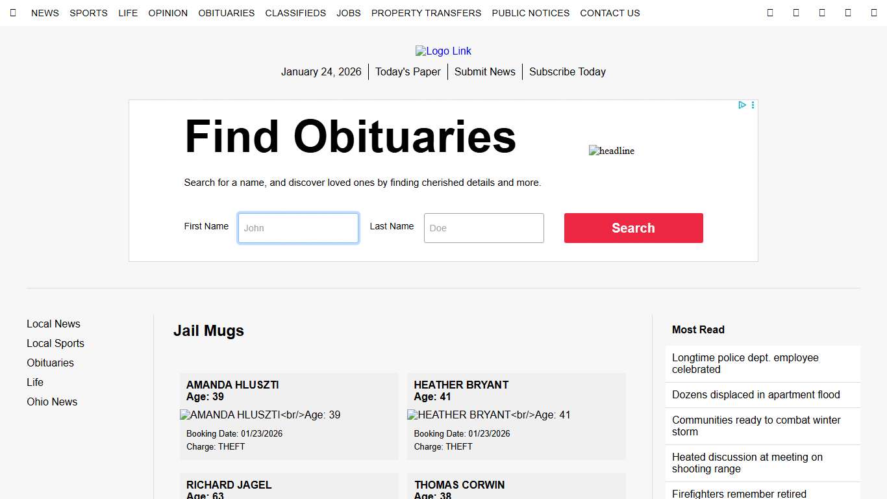Viewport: 887px width, 499px height.
Task: Open the AdChoices triangle icon
Action: click(x=742, y=105)
